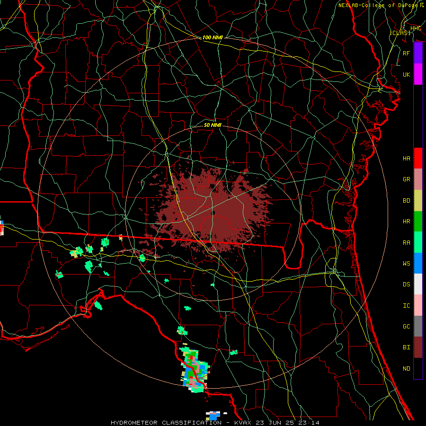Click the HHC product code text
The image size is (426, 426).
point(416,28)
